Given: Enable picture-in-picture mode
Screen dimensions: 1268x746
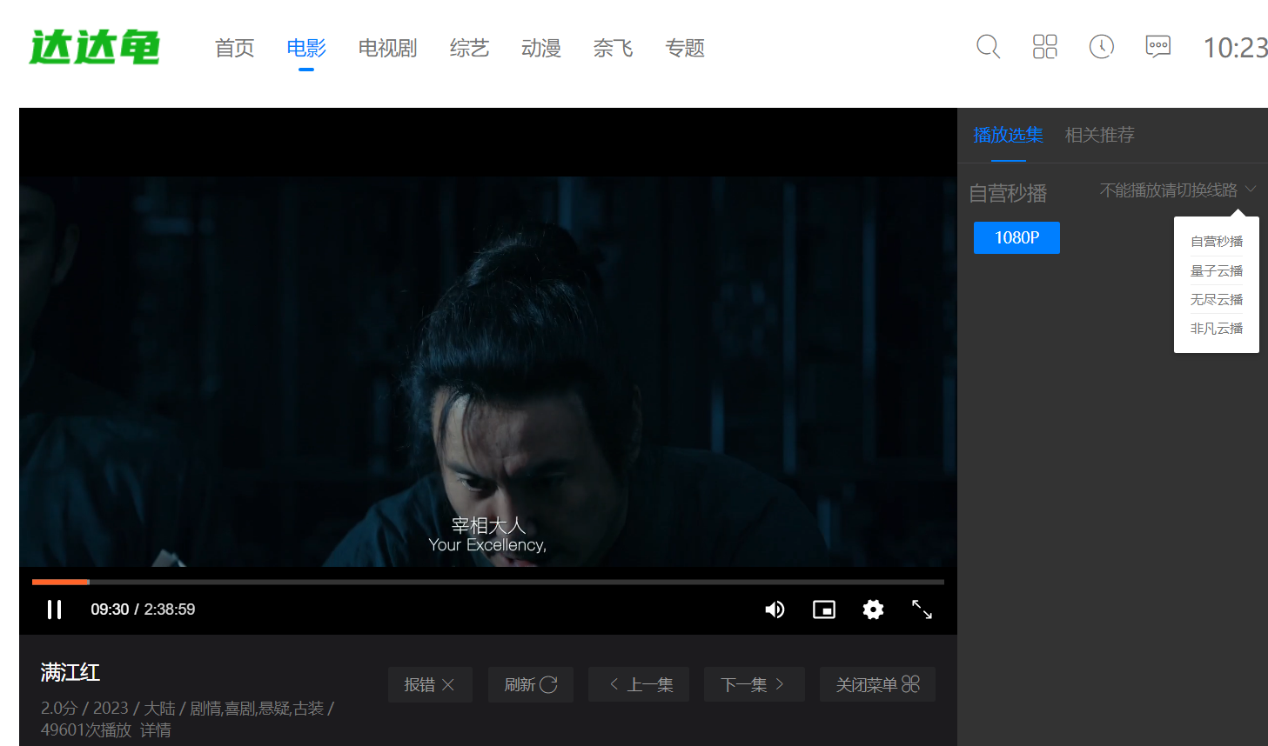Looking at the screenshot, I should (x=823, y=609).
